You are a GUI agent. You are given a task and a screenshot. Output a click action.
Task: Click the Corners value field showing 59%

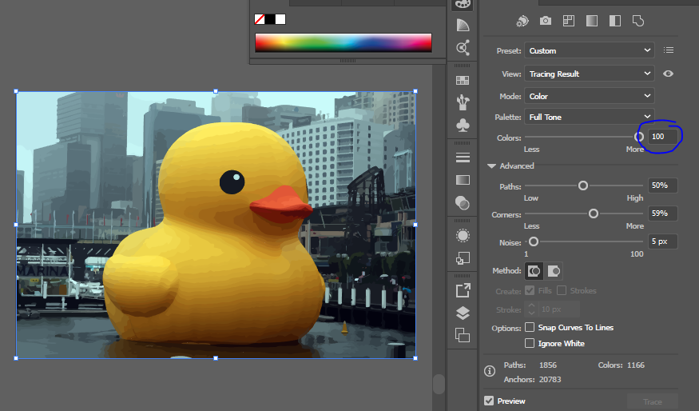(662, 213)
